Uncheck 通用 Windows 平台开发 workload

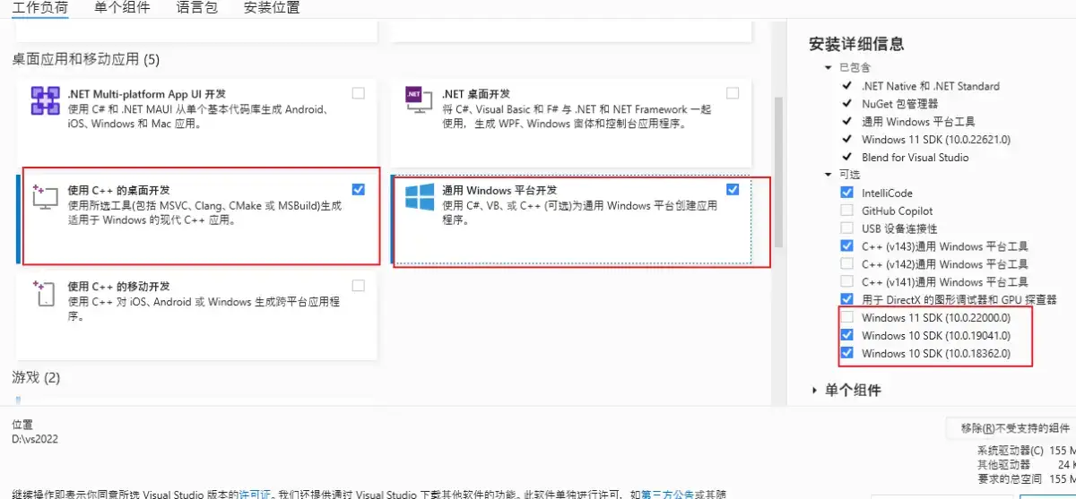point(733,189)
